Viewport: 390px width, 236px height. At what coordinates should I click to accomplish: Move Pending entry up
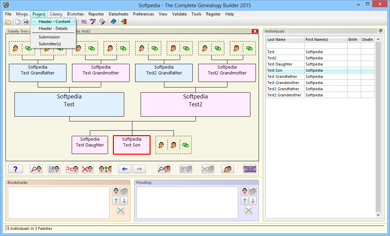[245, 200]
